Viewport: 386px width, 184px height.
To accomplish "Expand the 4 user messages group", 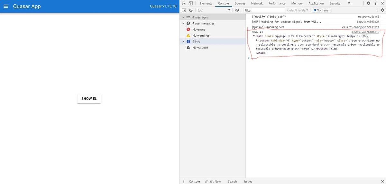I will coord(183,23).
